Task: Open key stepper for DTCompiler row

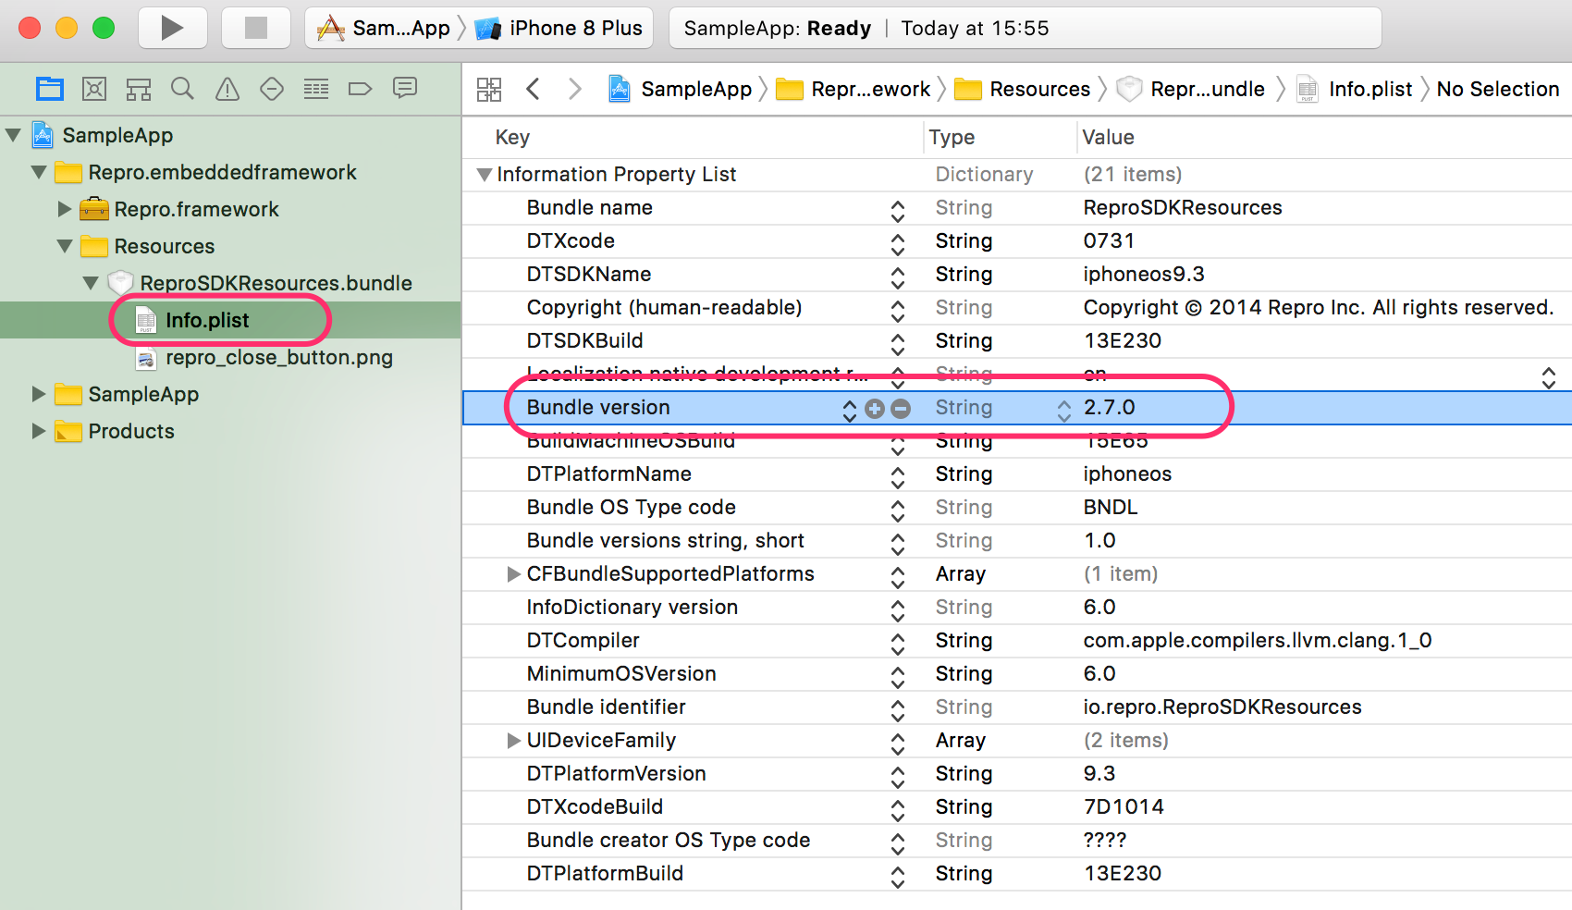Action: click(898, 644)
